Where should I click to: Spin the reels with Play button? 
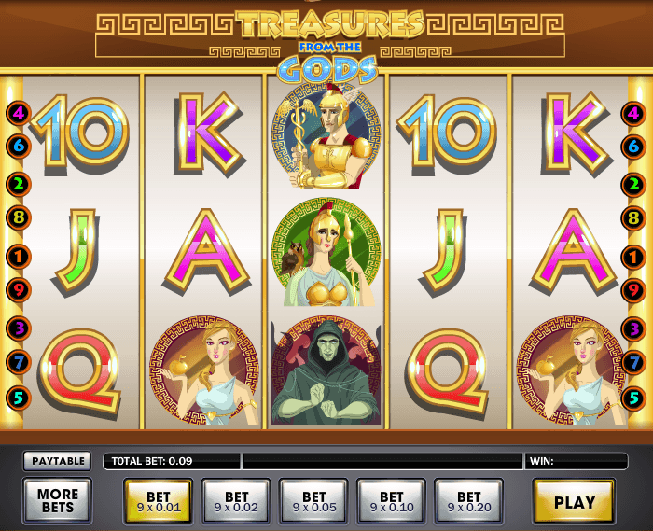574,502
